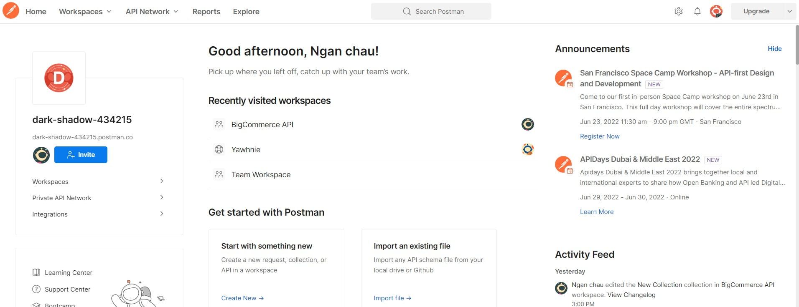Go to the Home tab
Viewport: 799px width, 307px height.
(x=36, y=12)
